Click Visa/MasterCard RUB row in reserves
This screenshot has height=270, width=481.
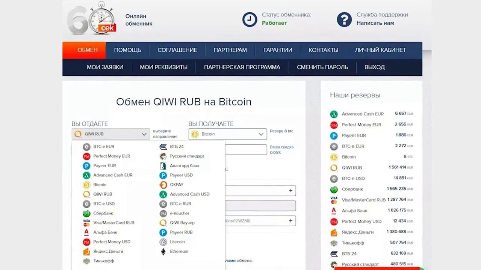click(372, 200)
